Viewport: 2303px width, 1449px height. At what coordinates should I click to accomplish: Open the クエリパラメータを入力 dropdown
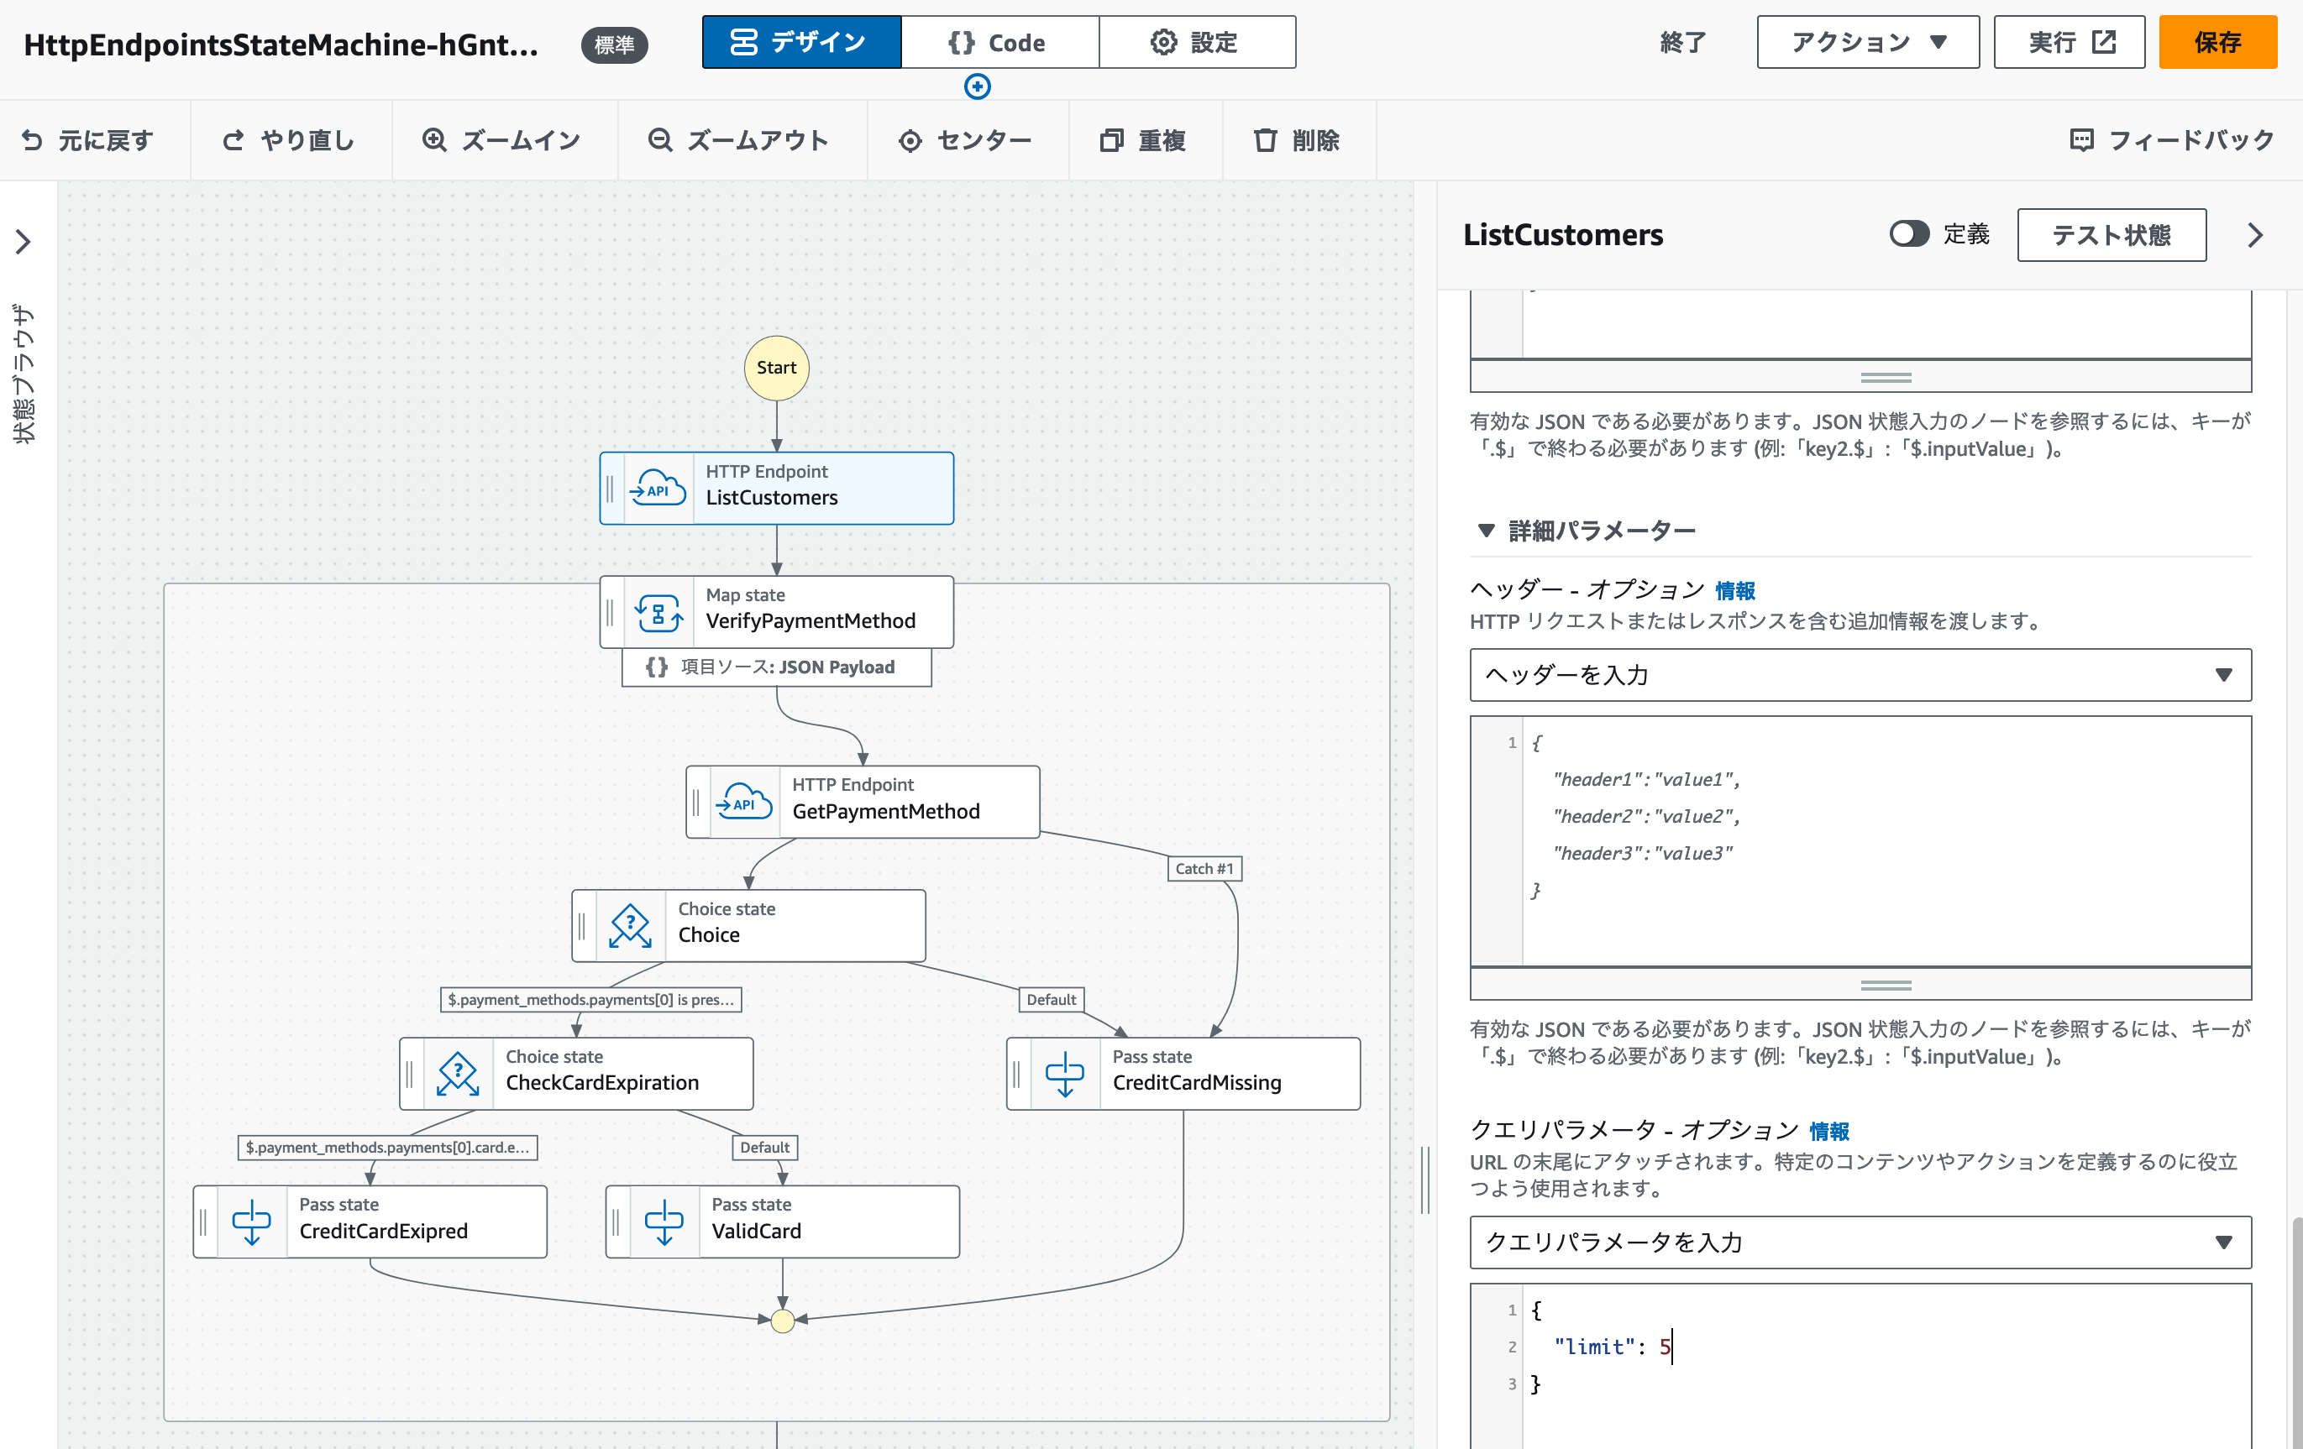[1860, 1242]
